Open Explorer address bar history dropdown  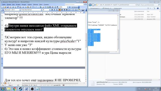point(136,5)
